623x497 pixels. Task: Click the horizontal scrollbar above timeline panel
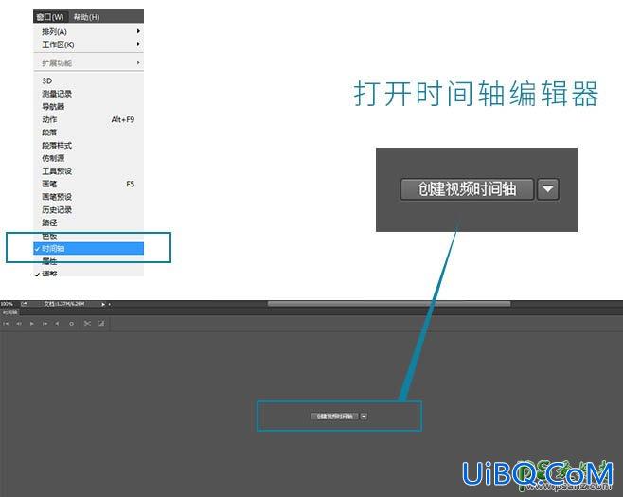(389, 304)
